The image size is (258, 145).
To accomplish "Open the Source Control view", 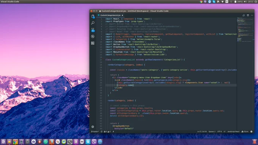I will click(x=93, y=30).
